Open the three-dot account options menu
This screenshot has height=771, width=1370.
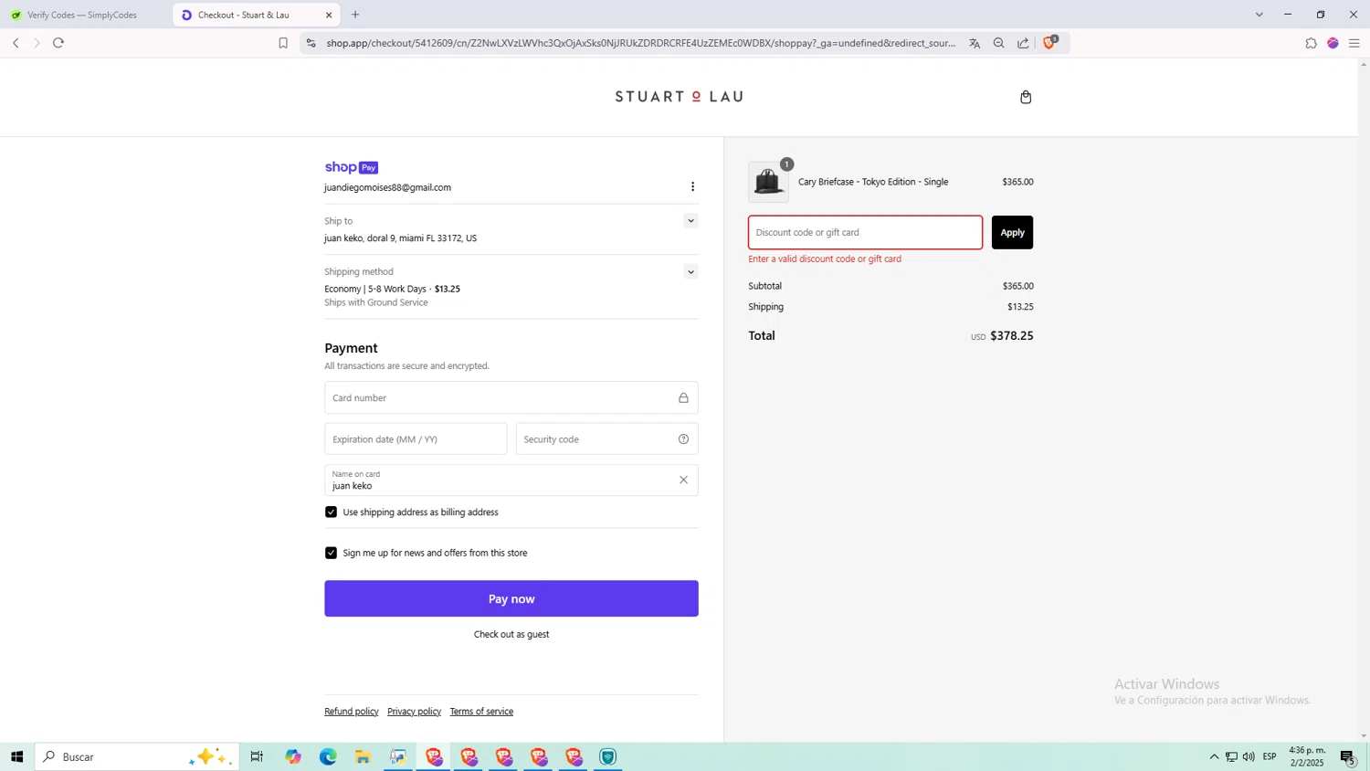click(692, 186)
